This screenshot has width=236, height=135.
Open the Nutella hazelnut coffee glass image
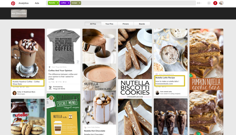(28, 54)
